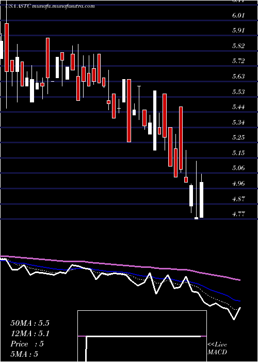Click the 6.01 price axis label
Image resolution: width=258 pixels, height=362 pixels.
click(238, 15)
